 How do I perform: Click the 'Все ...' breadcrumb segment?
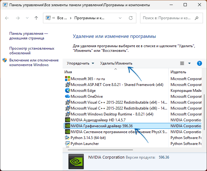coord(62,18)
